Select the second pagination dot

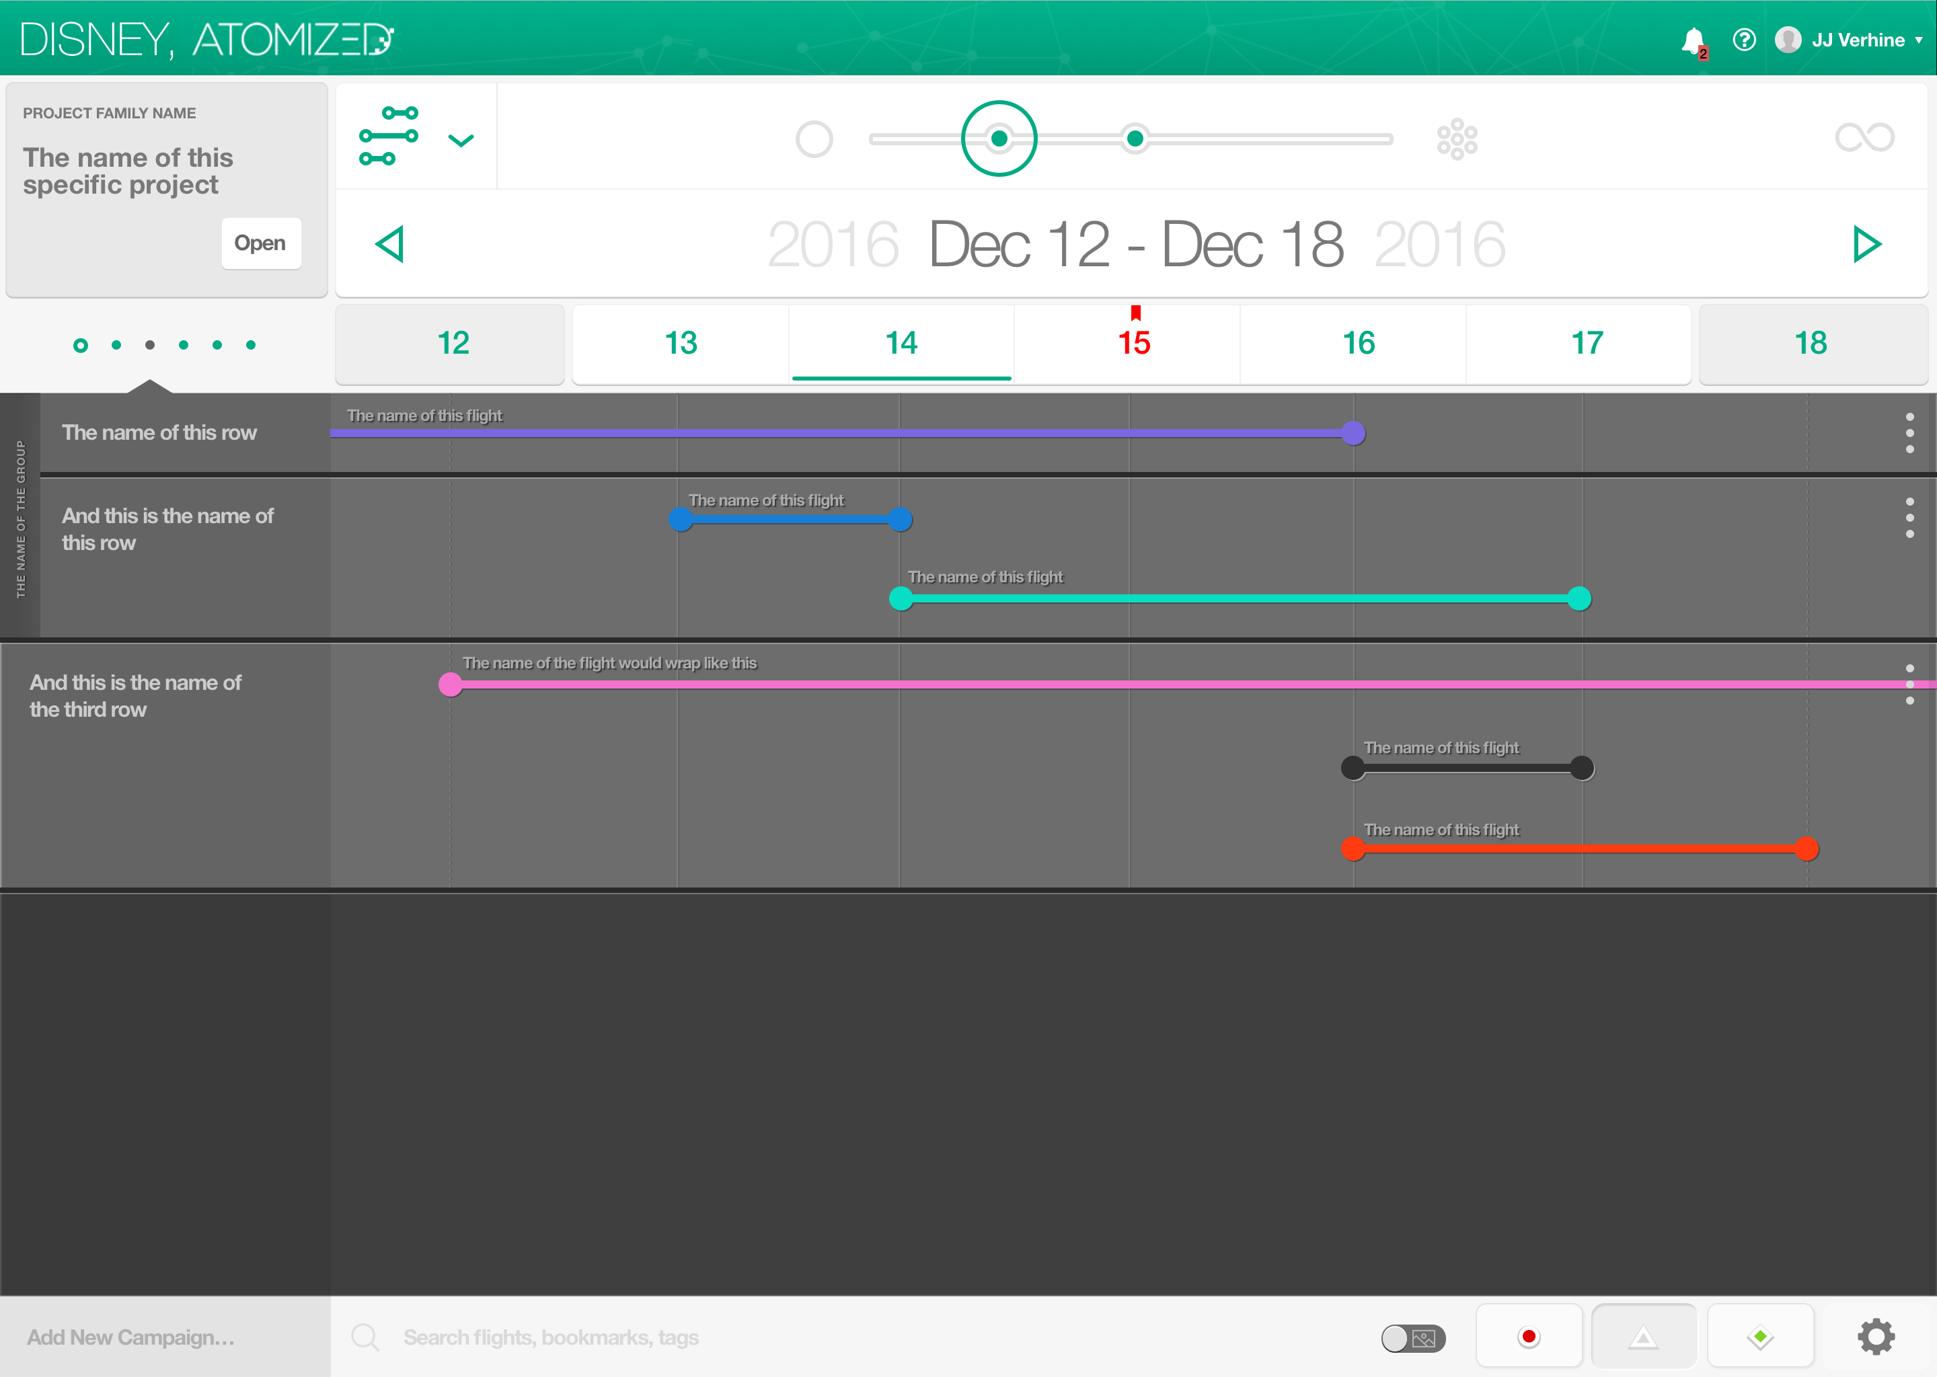point(116,344)
